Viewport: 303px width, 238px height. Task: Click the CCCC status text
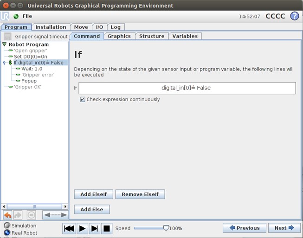275,16
